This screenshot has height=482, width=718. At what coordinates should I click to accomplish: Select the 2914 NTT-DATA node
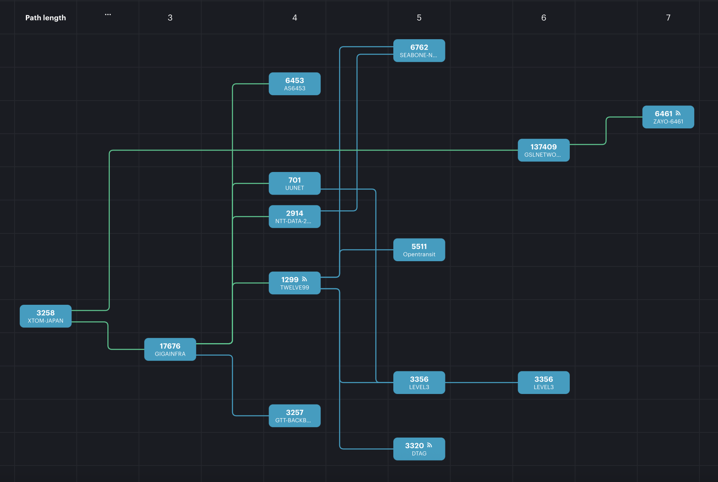point(294,217)
